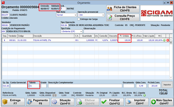Click the margin cell 100,00% in row 1

(159, 40)
